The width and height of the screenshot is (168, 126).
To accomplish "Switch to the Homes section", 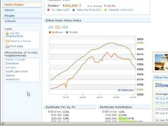I will (x=22, y=10).
